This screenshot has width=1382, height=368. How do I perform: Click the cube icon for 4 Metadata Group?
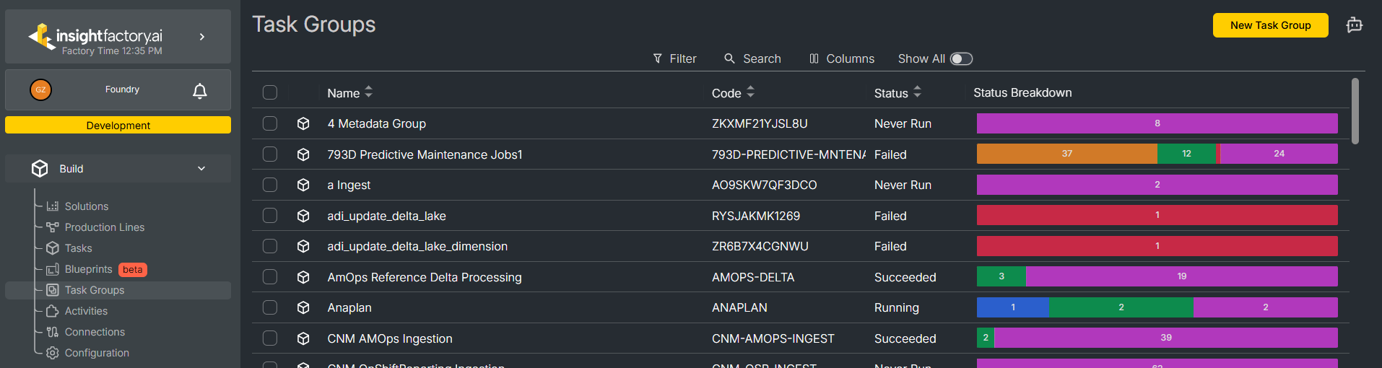(x=303, y=123)
